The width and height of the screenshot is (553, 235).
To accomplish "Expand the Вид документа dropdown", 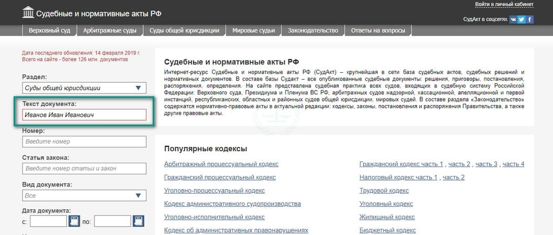I will click(84, 196).
